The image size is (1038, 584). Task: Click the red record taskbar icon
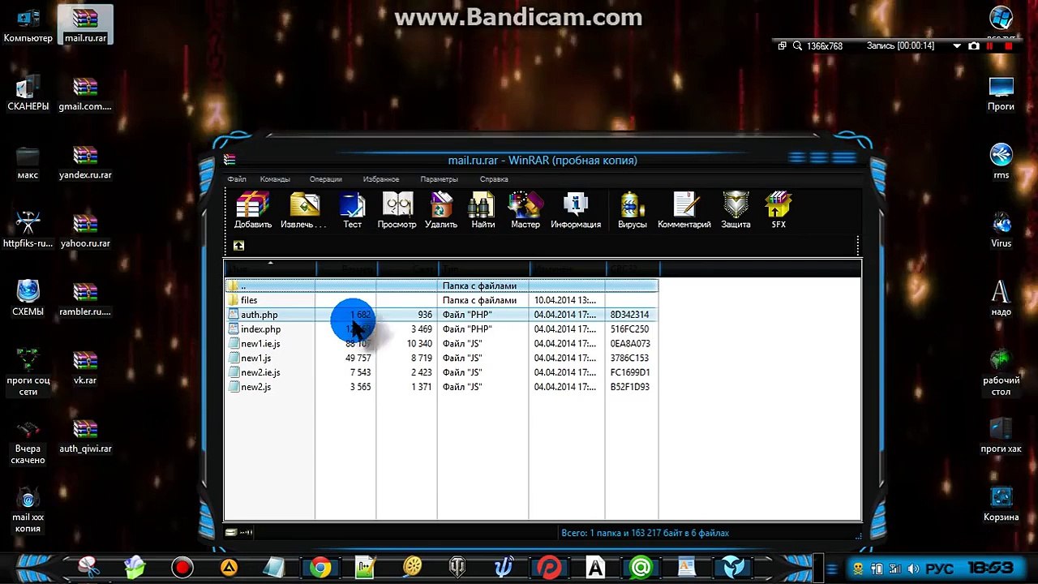coord(182,567)
